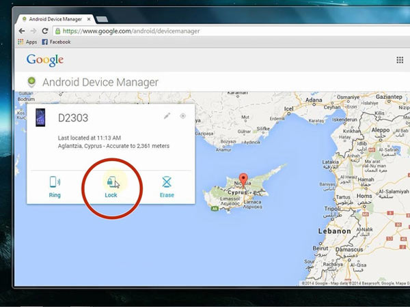Click the Android Device Manager pin icon

point(31,82)
